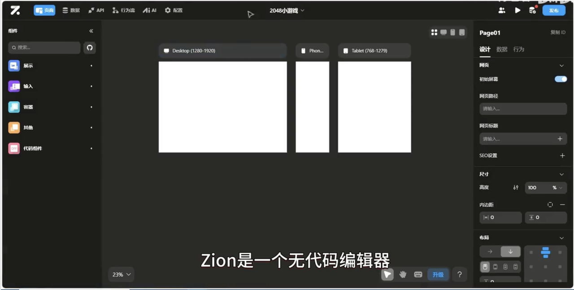Open the collaborators people icon
This screenshot has height=290, width=574.
click(502, 10)
